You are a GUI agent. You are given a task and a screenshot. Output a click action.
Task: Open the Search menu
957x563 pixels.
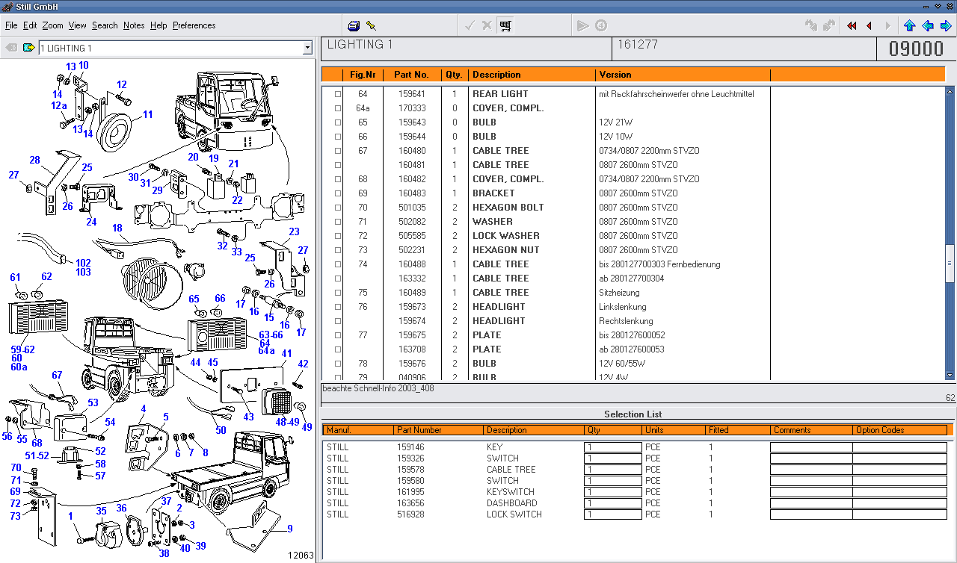tap(105, 25)
